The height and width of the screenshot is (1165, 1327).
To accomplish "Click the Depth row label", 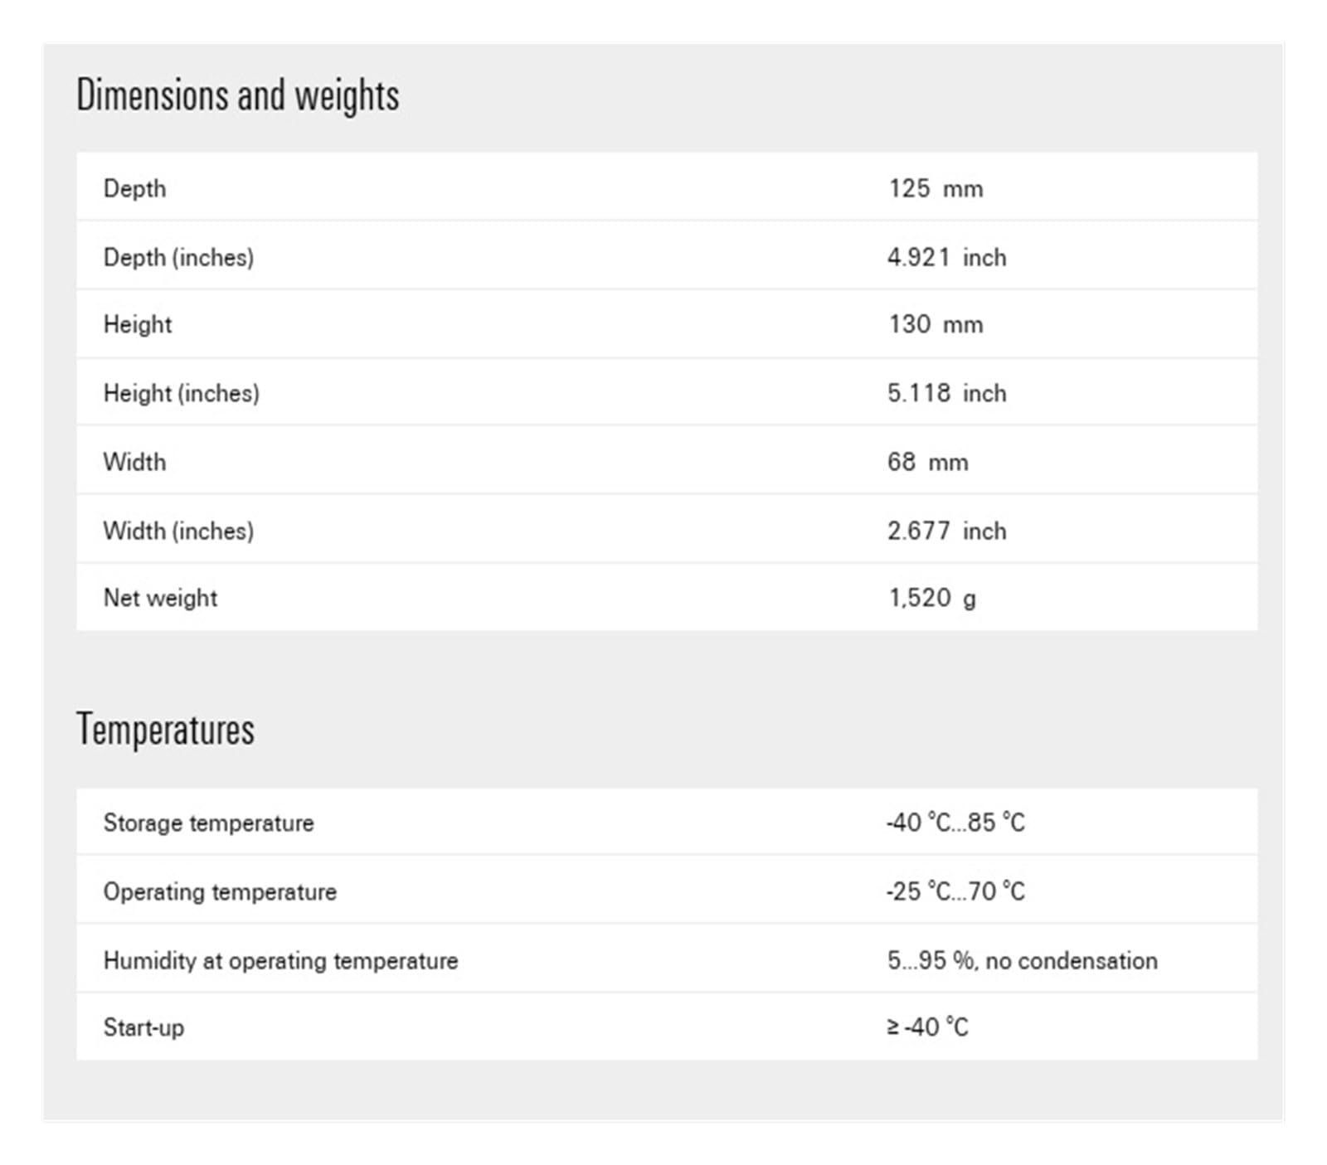I will click(x=134, y=189).
